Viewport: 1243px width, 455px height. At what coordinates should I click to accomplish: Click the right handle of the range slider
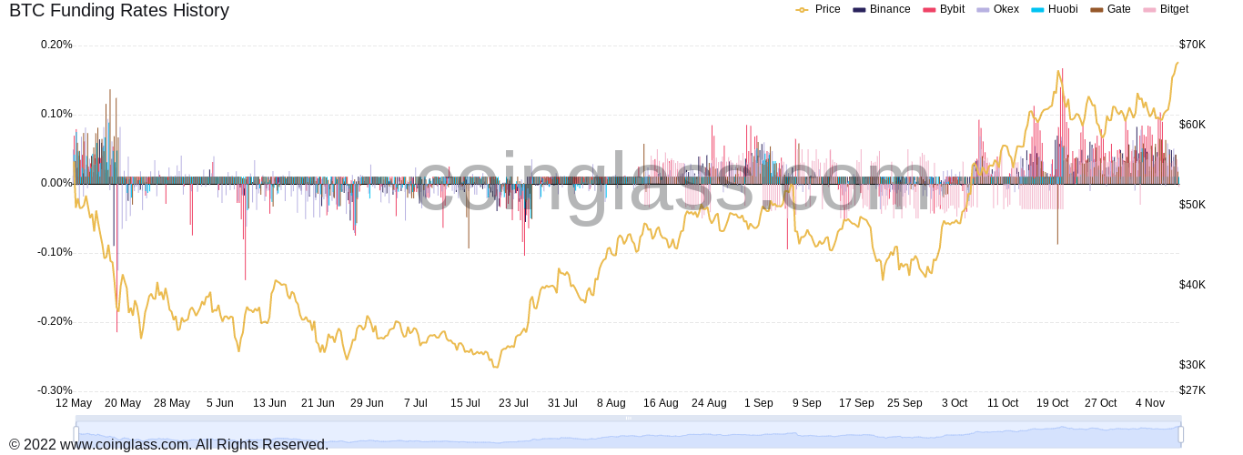1181,434
